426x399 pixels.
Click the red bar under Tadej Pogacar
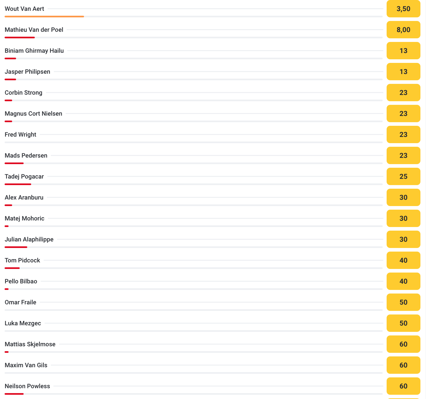18,184
